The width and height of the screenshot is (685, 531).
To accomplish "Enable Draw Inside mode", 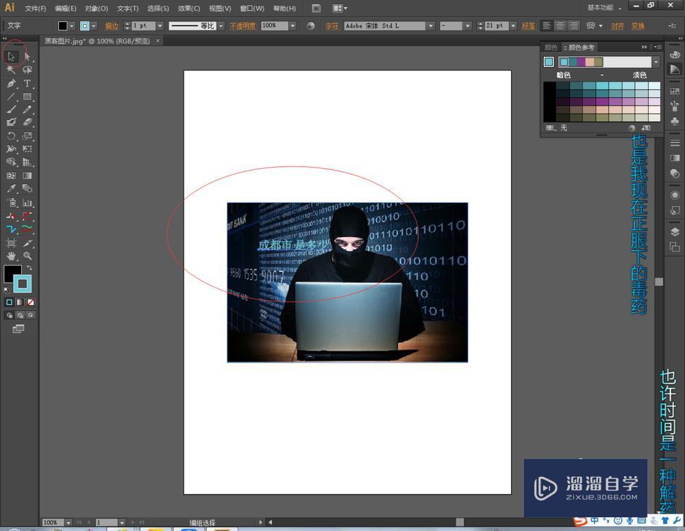I will tap(31, 315).
